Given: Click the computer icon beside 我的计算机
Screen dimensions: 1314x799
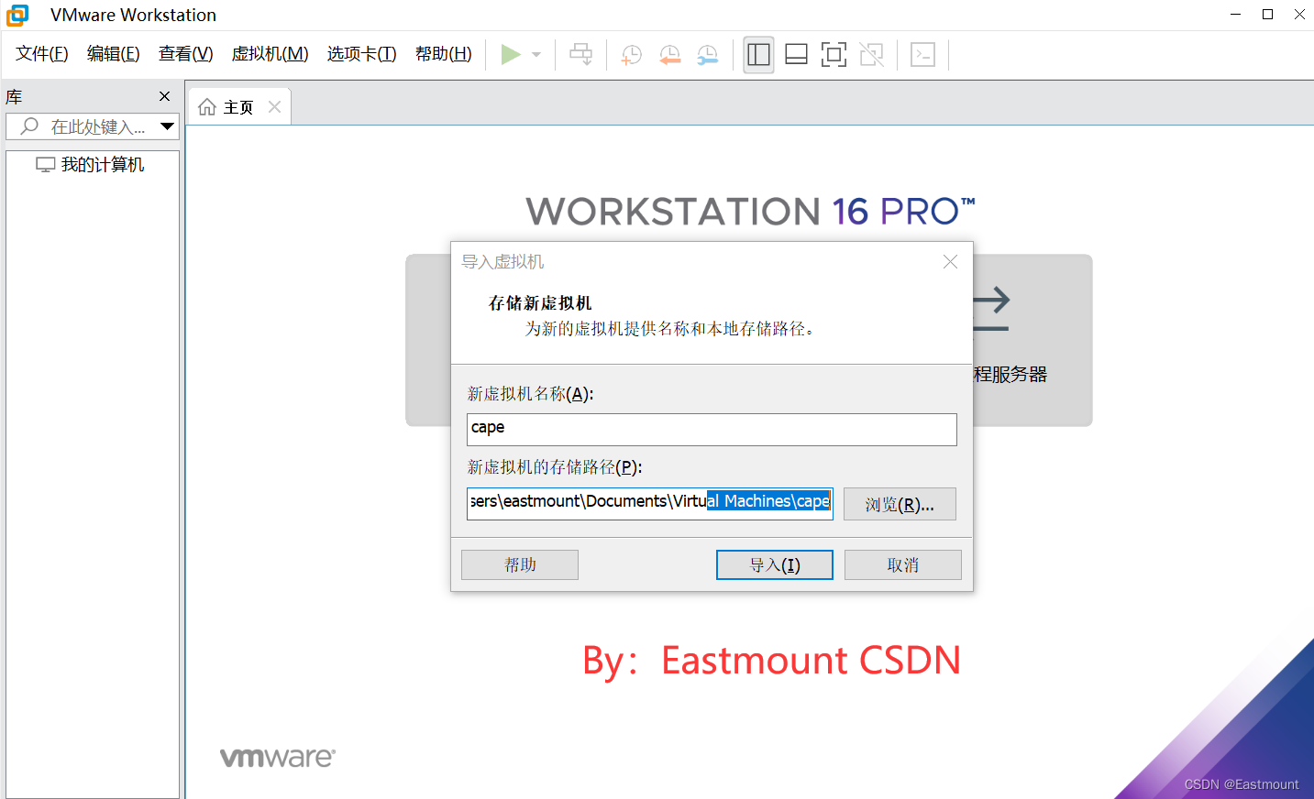Looking at the screenshot, I should click(46, 165).
